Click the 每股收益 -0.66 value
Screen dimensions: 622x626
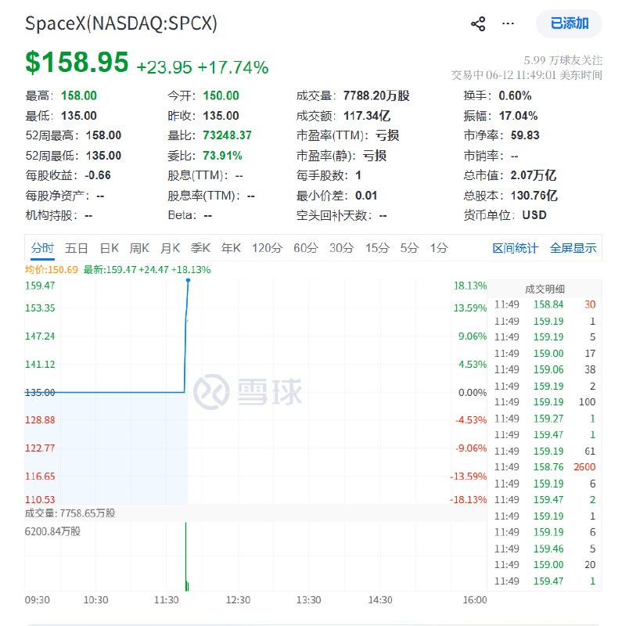click(x=98, y=175)
